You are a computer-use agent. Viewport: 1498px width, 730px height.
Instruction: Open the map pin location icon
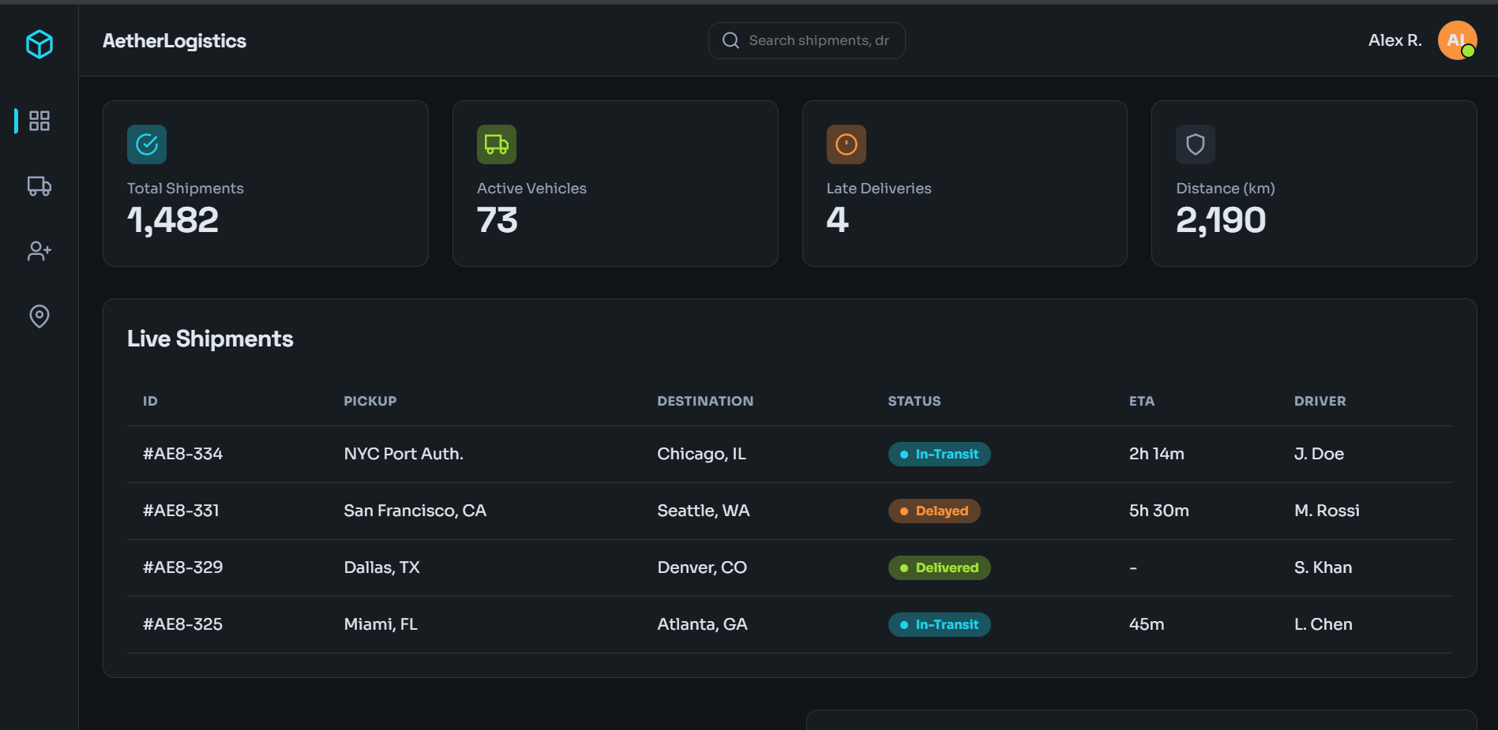point(39,316)
